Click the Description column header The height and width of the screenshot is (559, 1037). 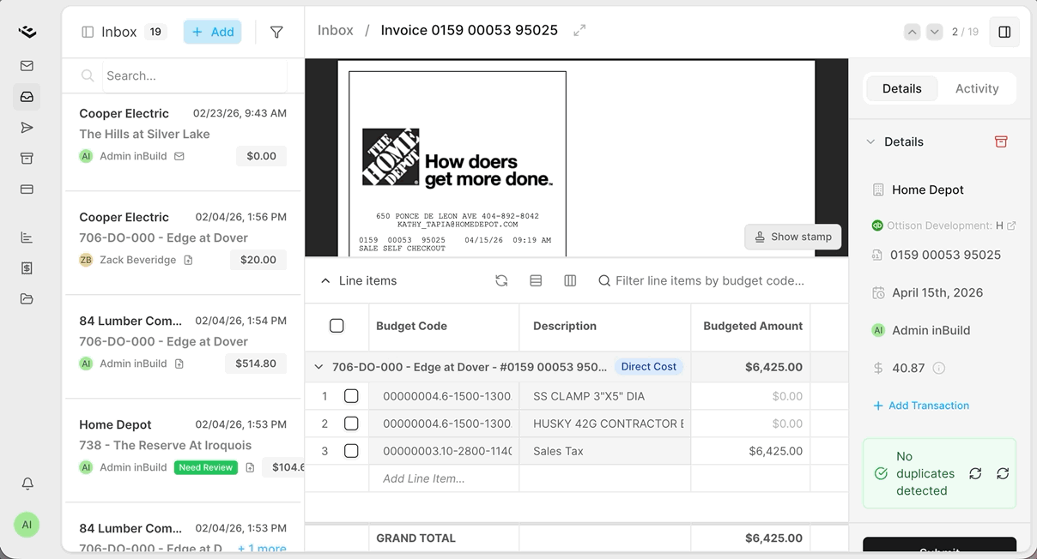[x=605, y=326]
